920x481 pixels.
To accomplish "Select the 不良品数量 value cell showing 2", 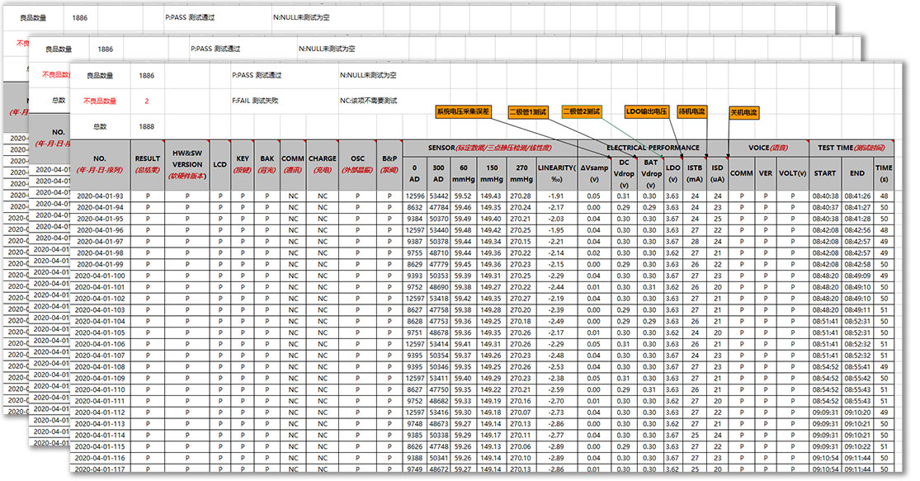I will [147, 101].
